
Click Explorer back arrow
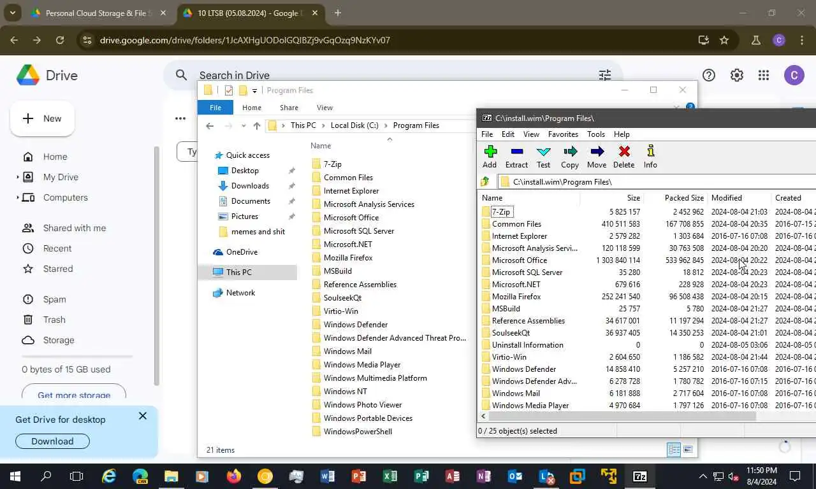click(x=210, y=125)
